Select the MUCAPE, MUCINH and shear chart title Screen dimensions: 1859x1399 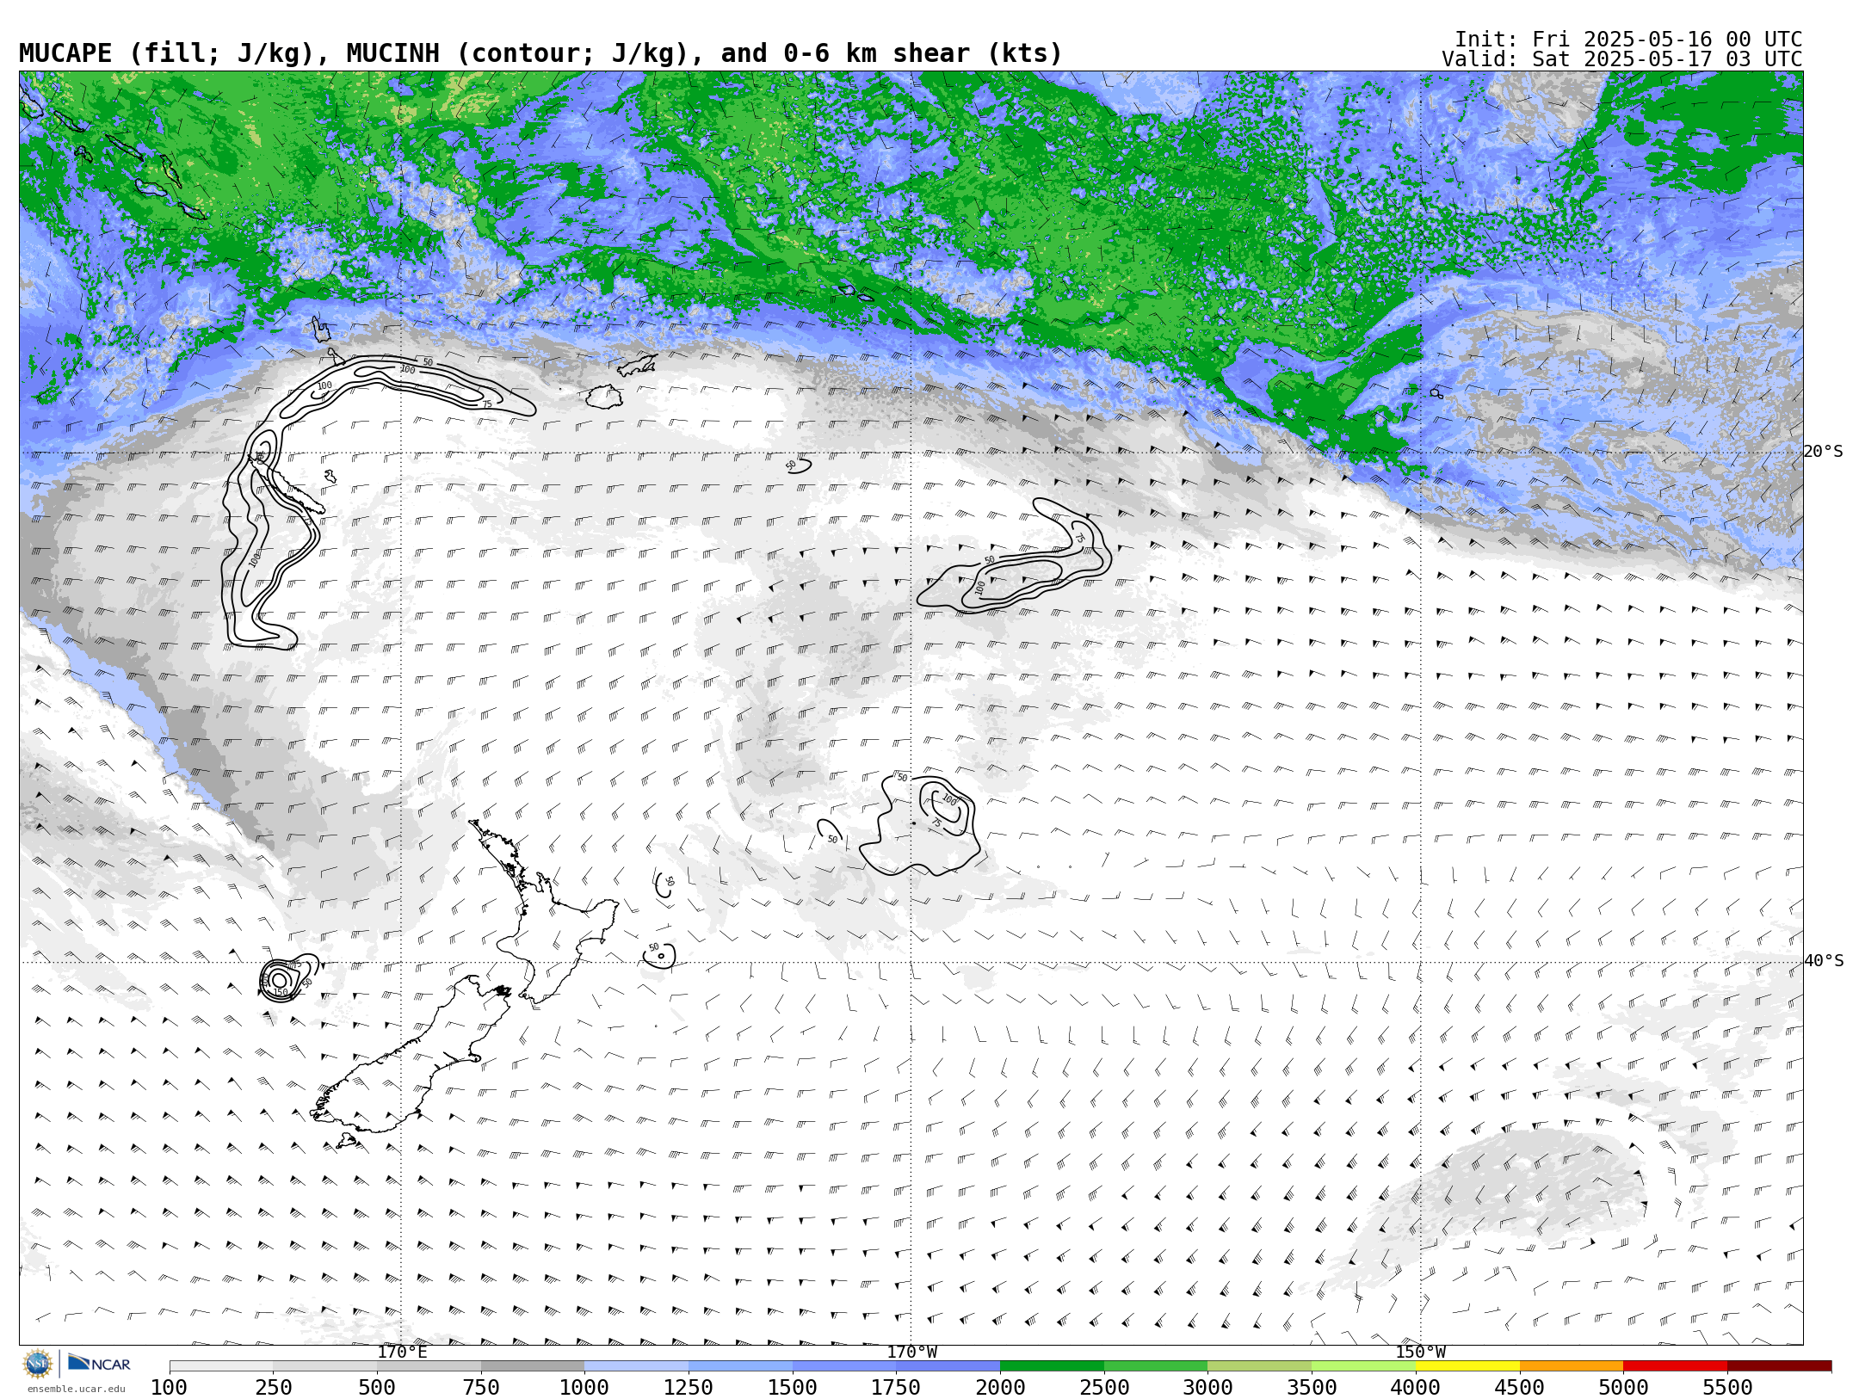[540, 53]
